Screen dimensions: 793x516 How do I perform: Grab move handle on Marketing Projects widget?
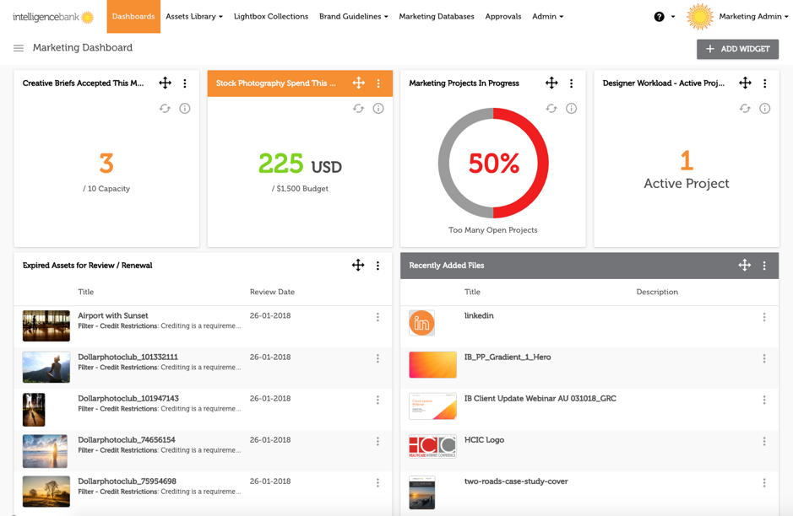coord(551,83)
